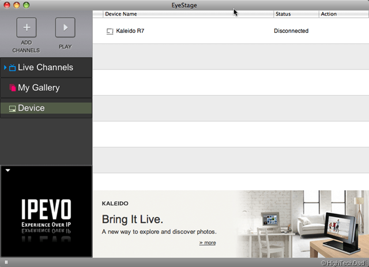The image size is (369, 267).
Task: Open the "» more" link in banner
Action: pos(207,243)
